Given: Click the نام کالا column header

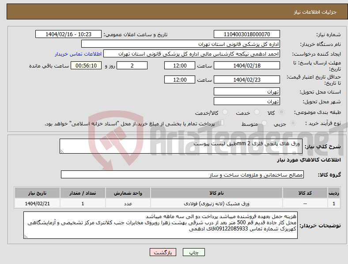Looking at the screenshot, I should click(x=216, y=193).
